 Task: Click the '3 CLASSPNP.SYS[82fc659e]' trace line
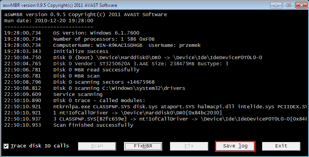(155, 119)
